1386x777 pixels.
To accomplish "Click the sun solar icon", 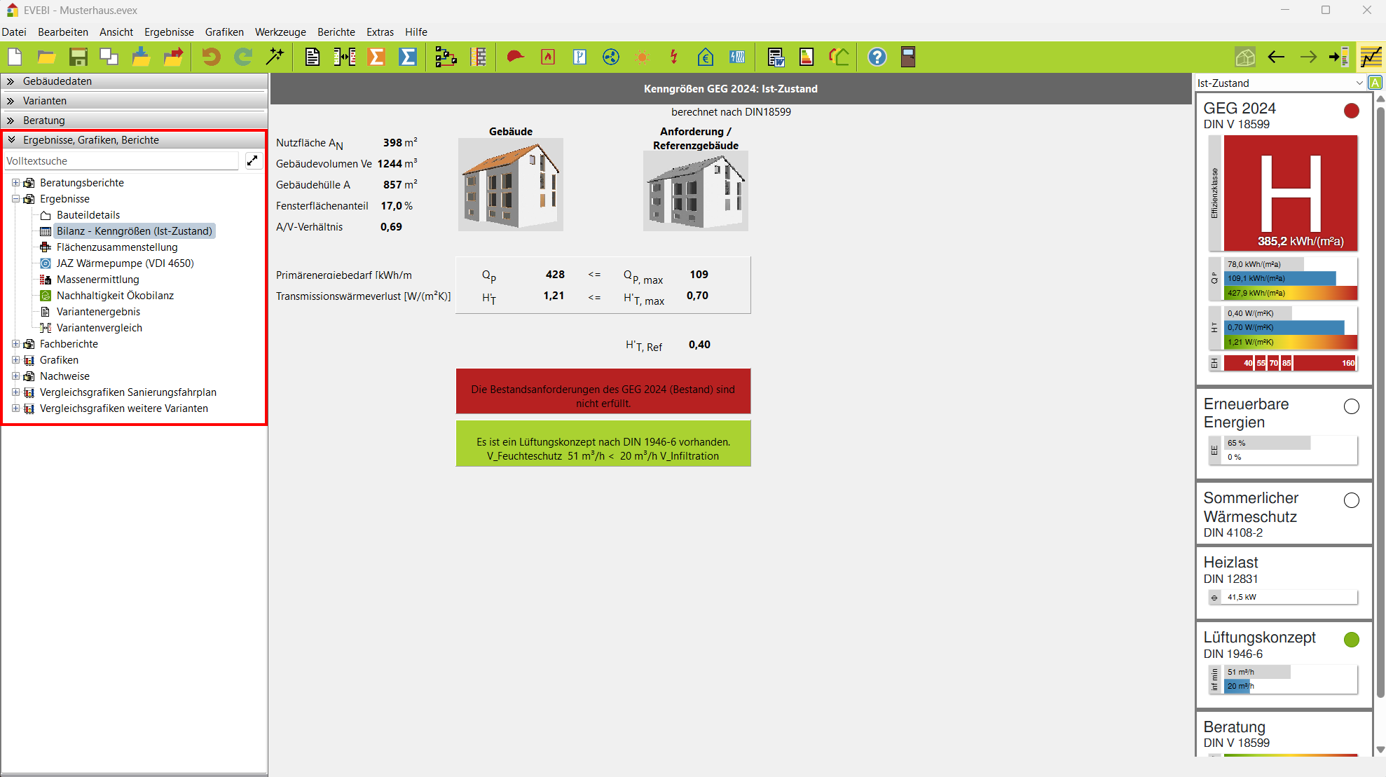I will click(x=642, y=57).
